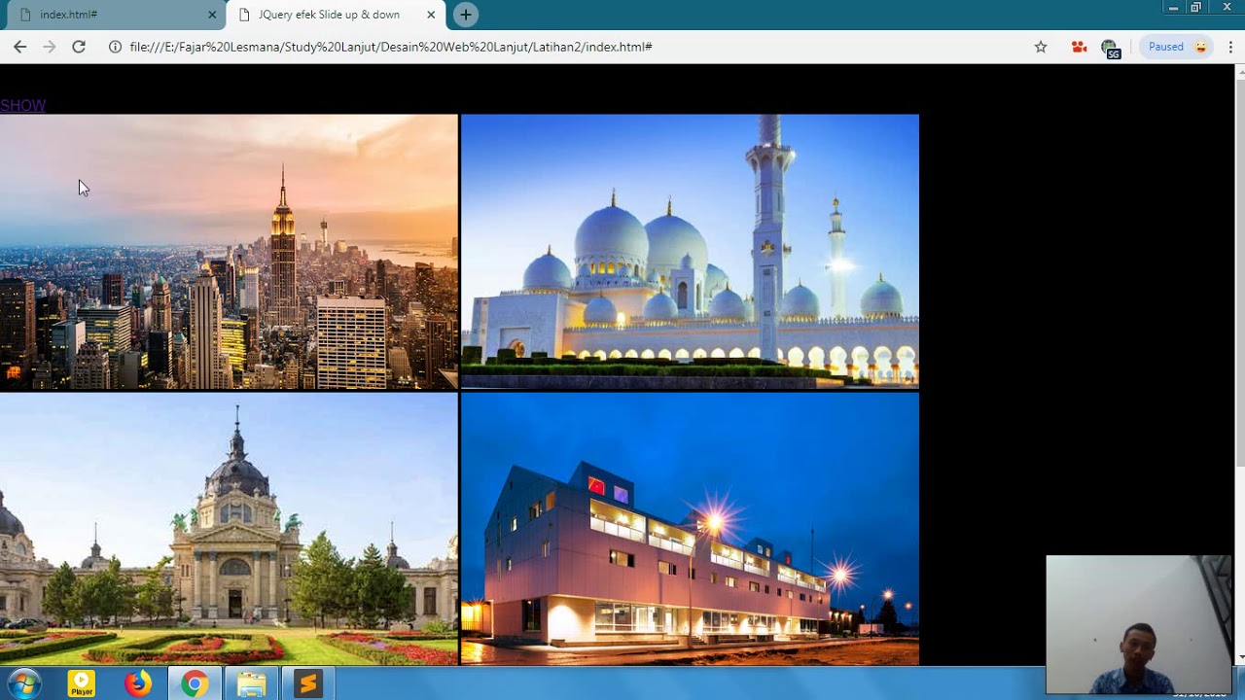The height and width of the screenshot is (700, 1245).
Task: Switch to Chrome in the taskbar
Action: point(195,684)
